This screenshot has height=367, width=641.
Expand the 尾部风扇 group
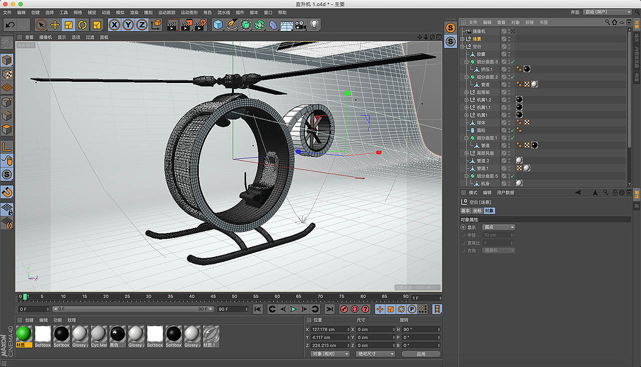coord(466,153)
